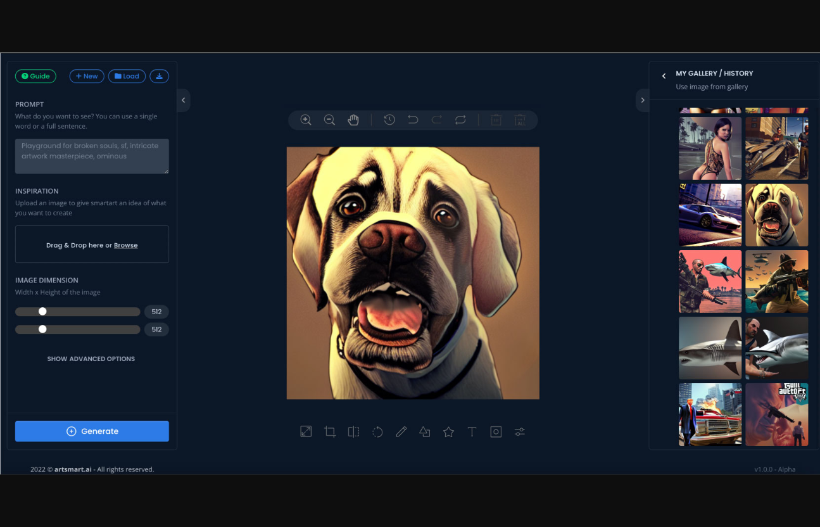Viewport: 820px width, 527px height.
Task: Expand Show Advanced Options
Action: click(91, 359)
